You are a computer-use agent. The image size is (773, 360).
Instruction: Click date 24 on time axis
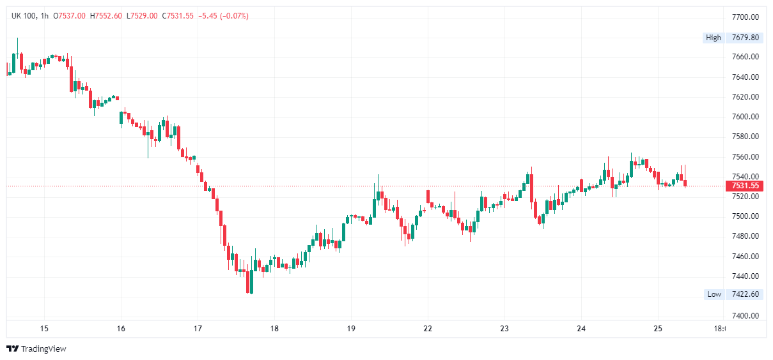[581, 329]
